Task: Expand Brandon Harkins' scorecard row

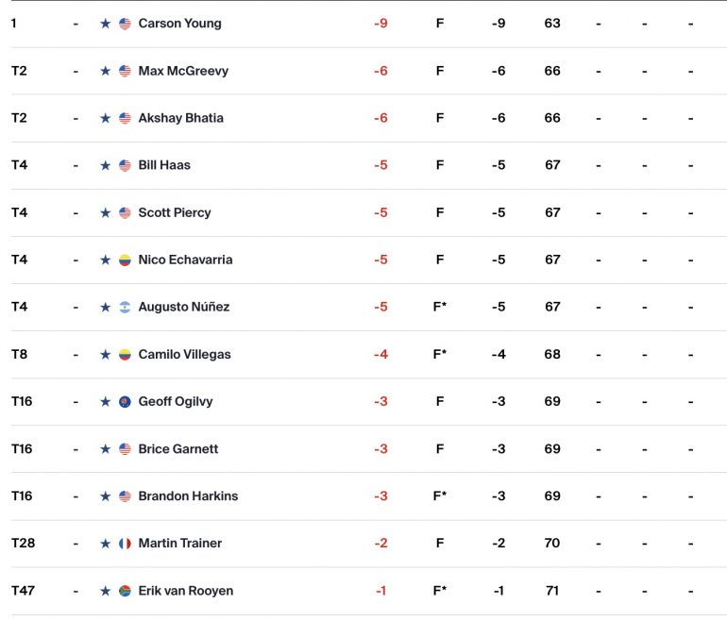Action: [x=368, y=496]
